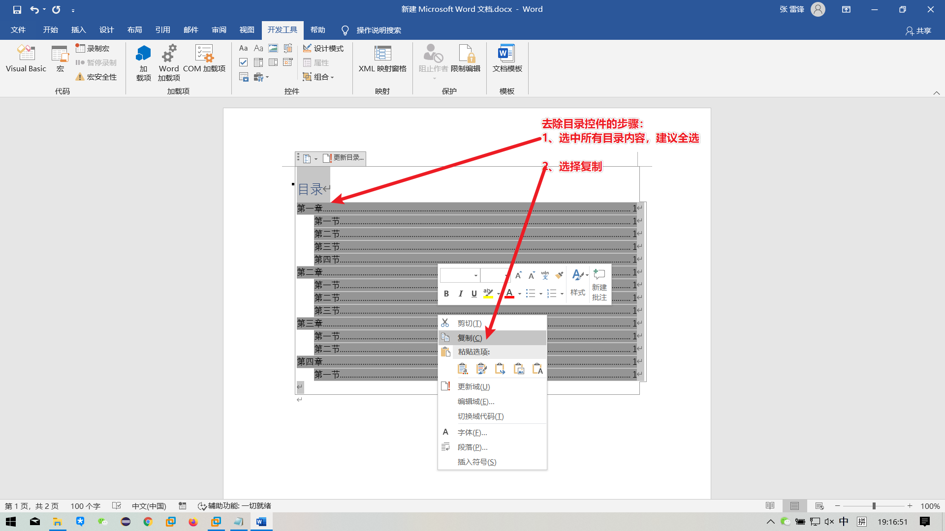Redo the last action
945x531 pixels.
click(57, 9)
